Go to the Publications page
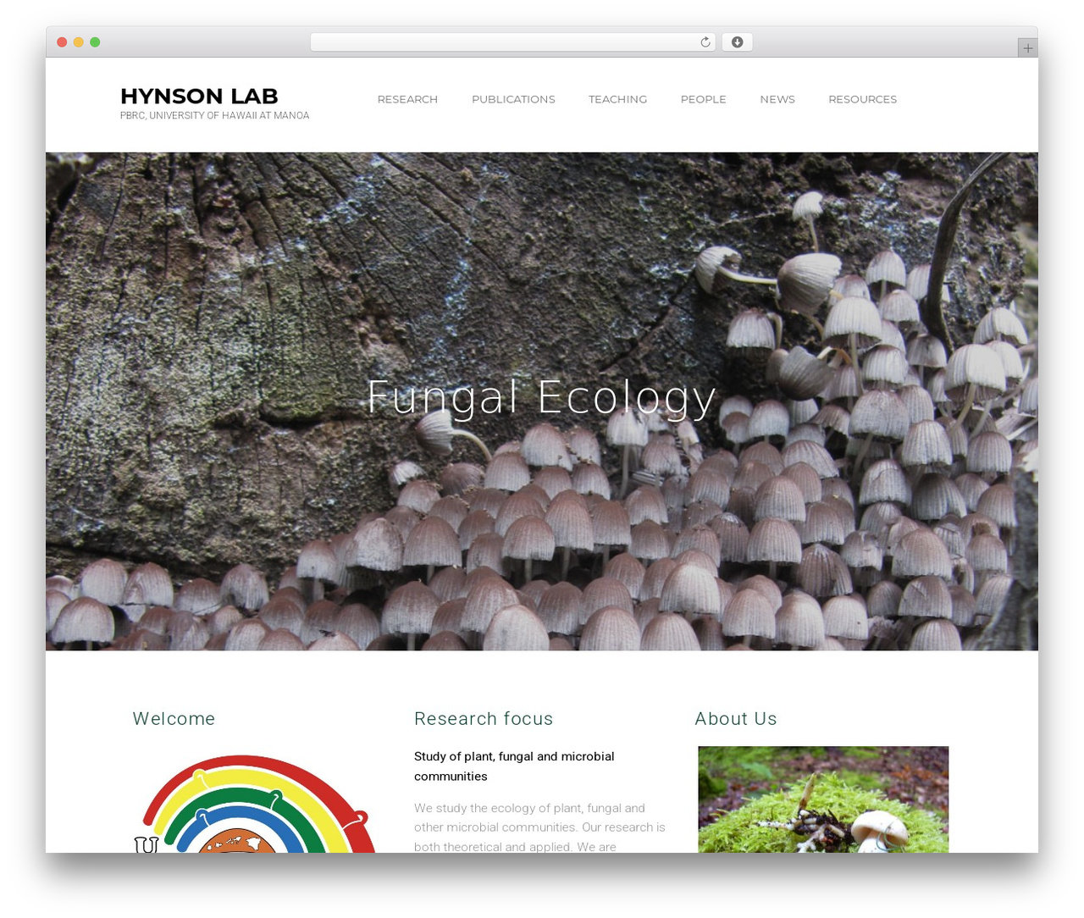The height and width of the screenshot is (918, 1084). [x=513, y=99]
